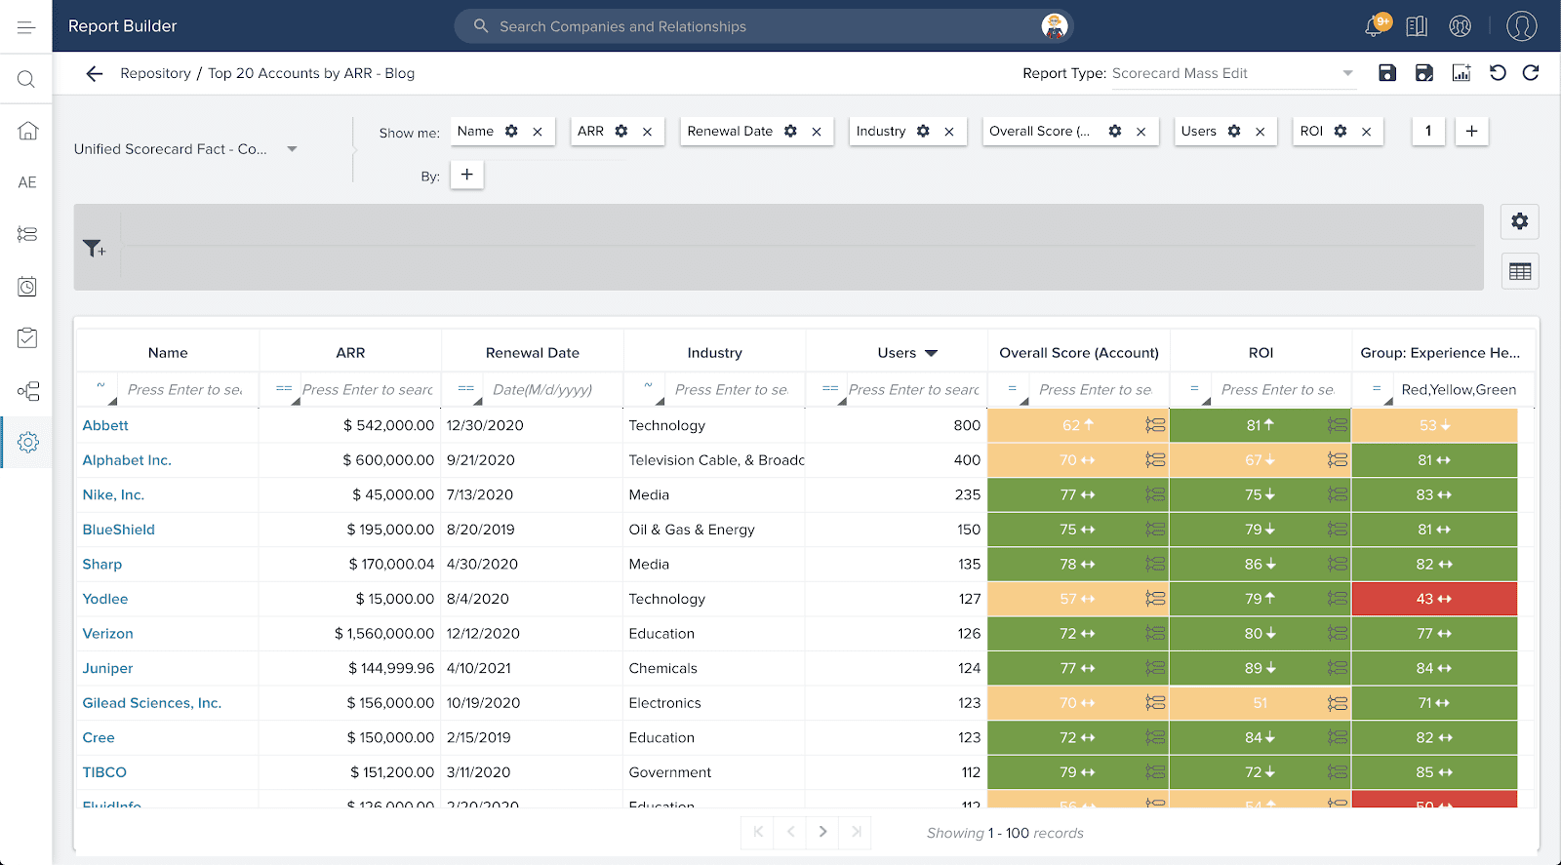The height and width of the screenshot is (865, 1561).
Task: Remove the Industry field chip
Action: pyautogui.click(x=949, y=132)
